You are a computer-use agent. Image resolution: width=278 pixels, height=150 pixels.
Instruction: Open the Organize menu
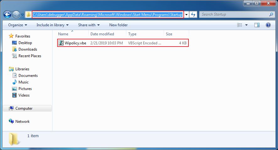[x=18, y=25]
